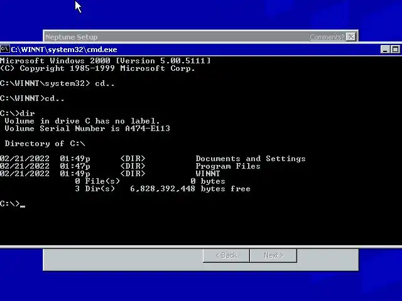Screen dimensions: 402x301
Task: Click the '6,828,392,448 bytes free' text
Action: coord(190,189)
